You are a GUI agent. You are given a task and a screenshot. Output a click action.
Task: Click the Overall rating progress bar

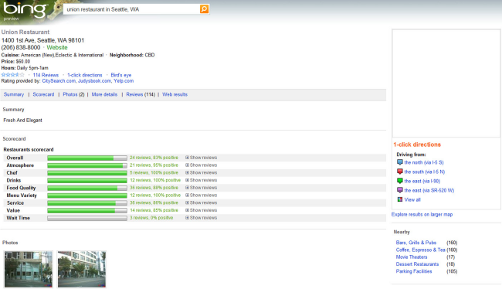click(87, 158)
